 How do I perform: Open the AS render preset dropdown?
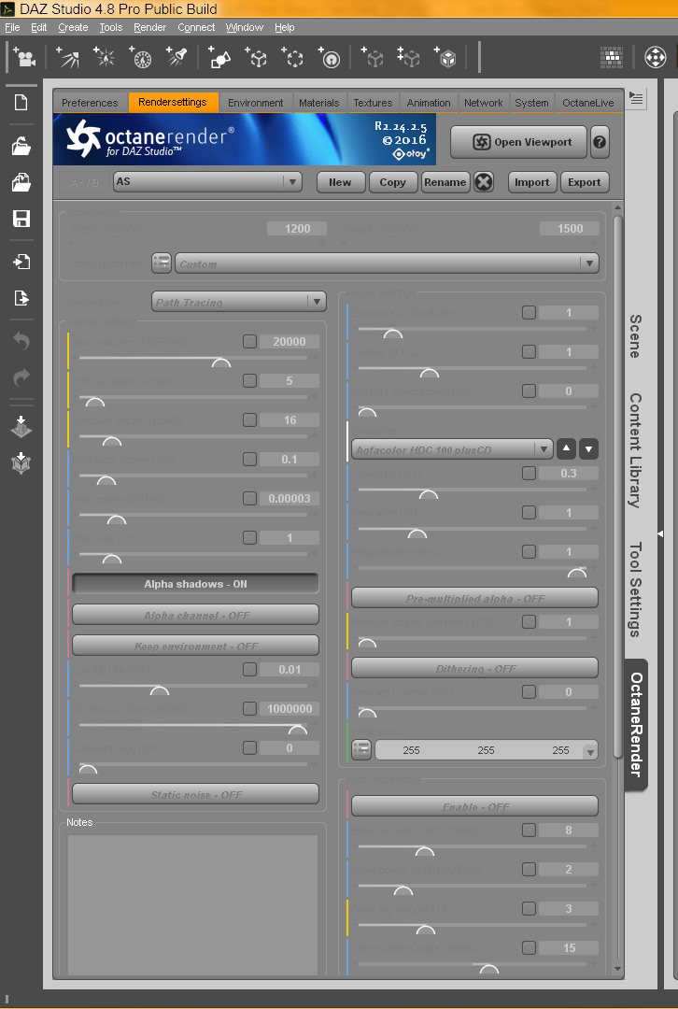(207, 182)
